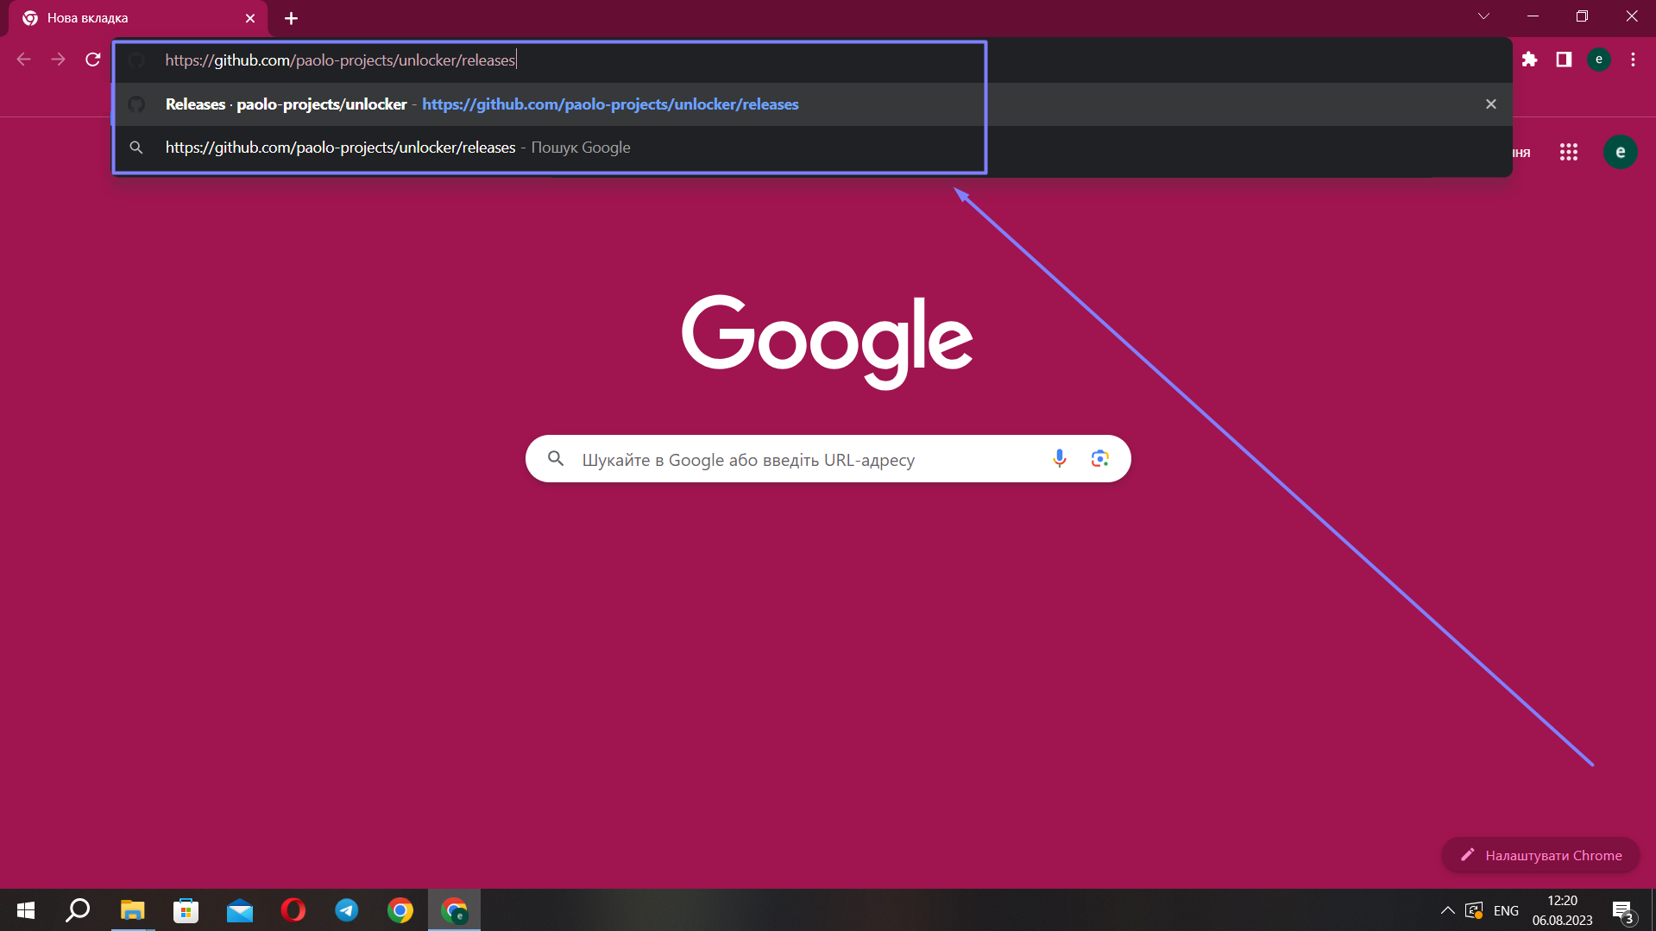
Task: Click Налаштувати Chrome button
Action: [1540, 855]
